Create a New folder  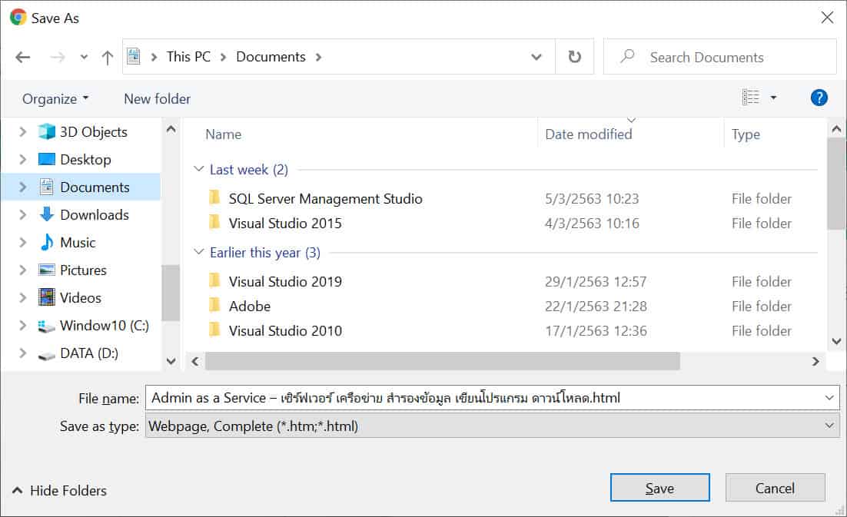pos(158,99)
